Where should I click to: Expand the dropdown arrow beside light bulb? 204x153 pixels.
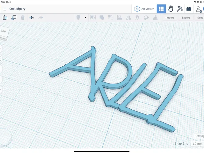(x=86, y=18)
